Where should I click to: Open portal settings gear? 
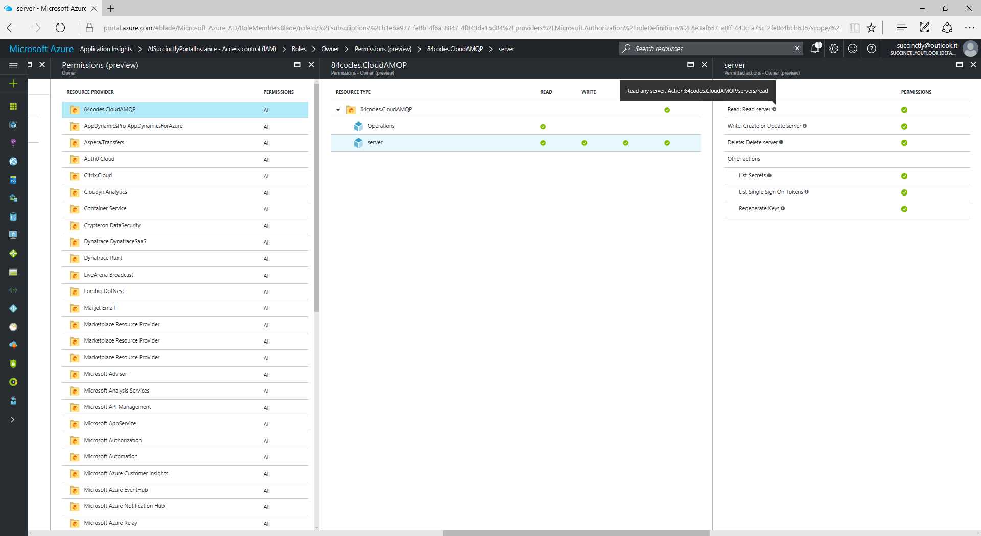tap(834, 48)
